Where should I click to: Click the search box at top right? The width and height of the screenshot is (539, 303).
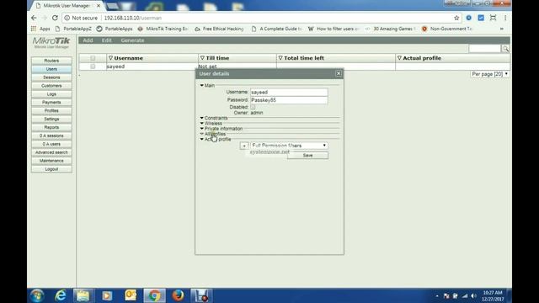pos(485,49)
